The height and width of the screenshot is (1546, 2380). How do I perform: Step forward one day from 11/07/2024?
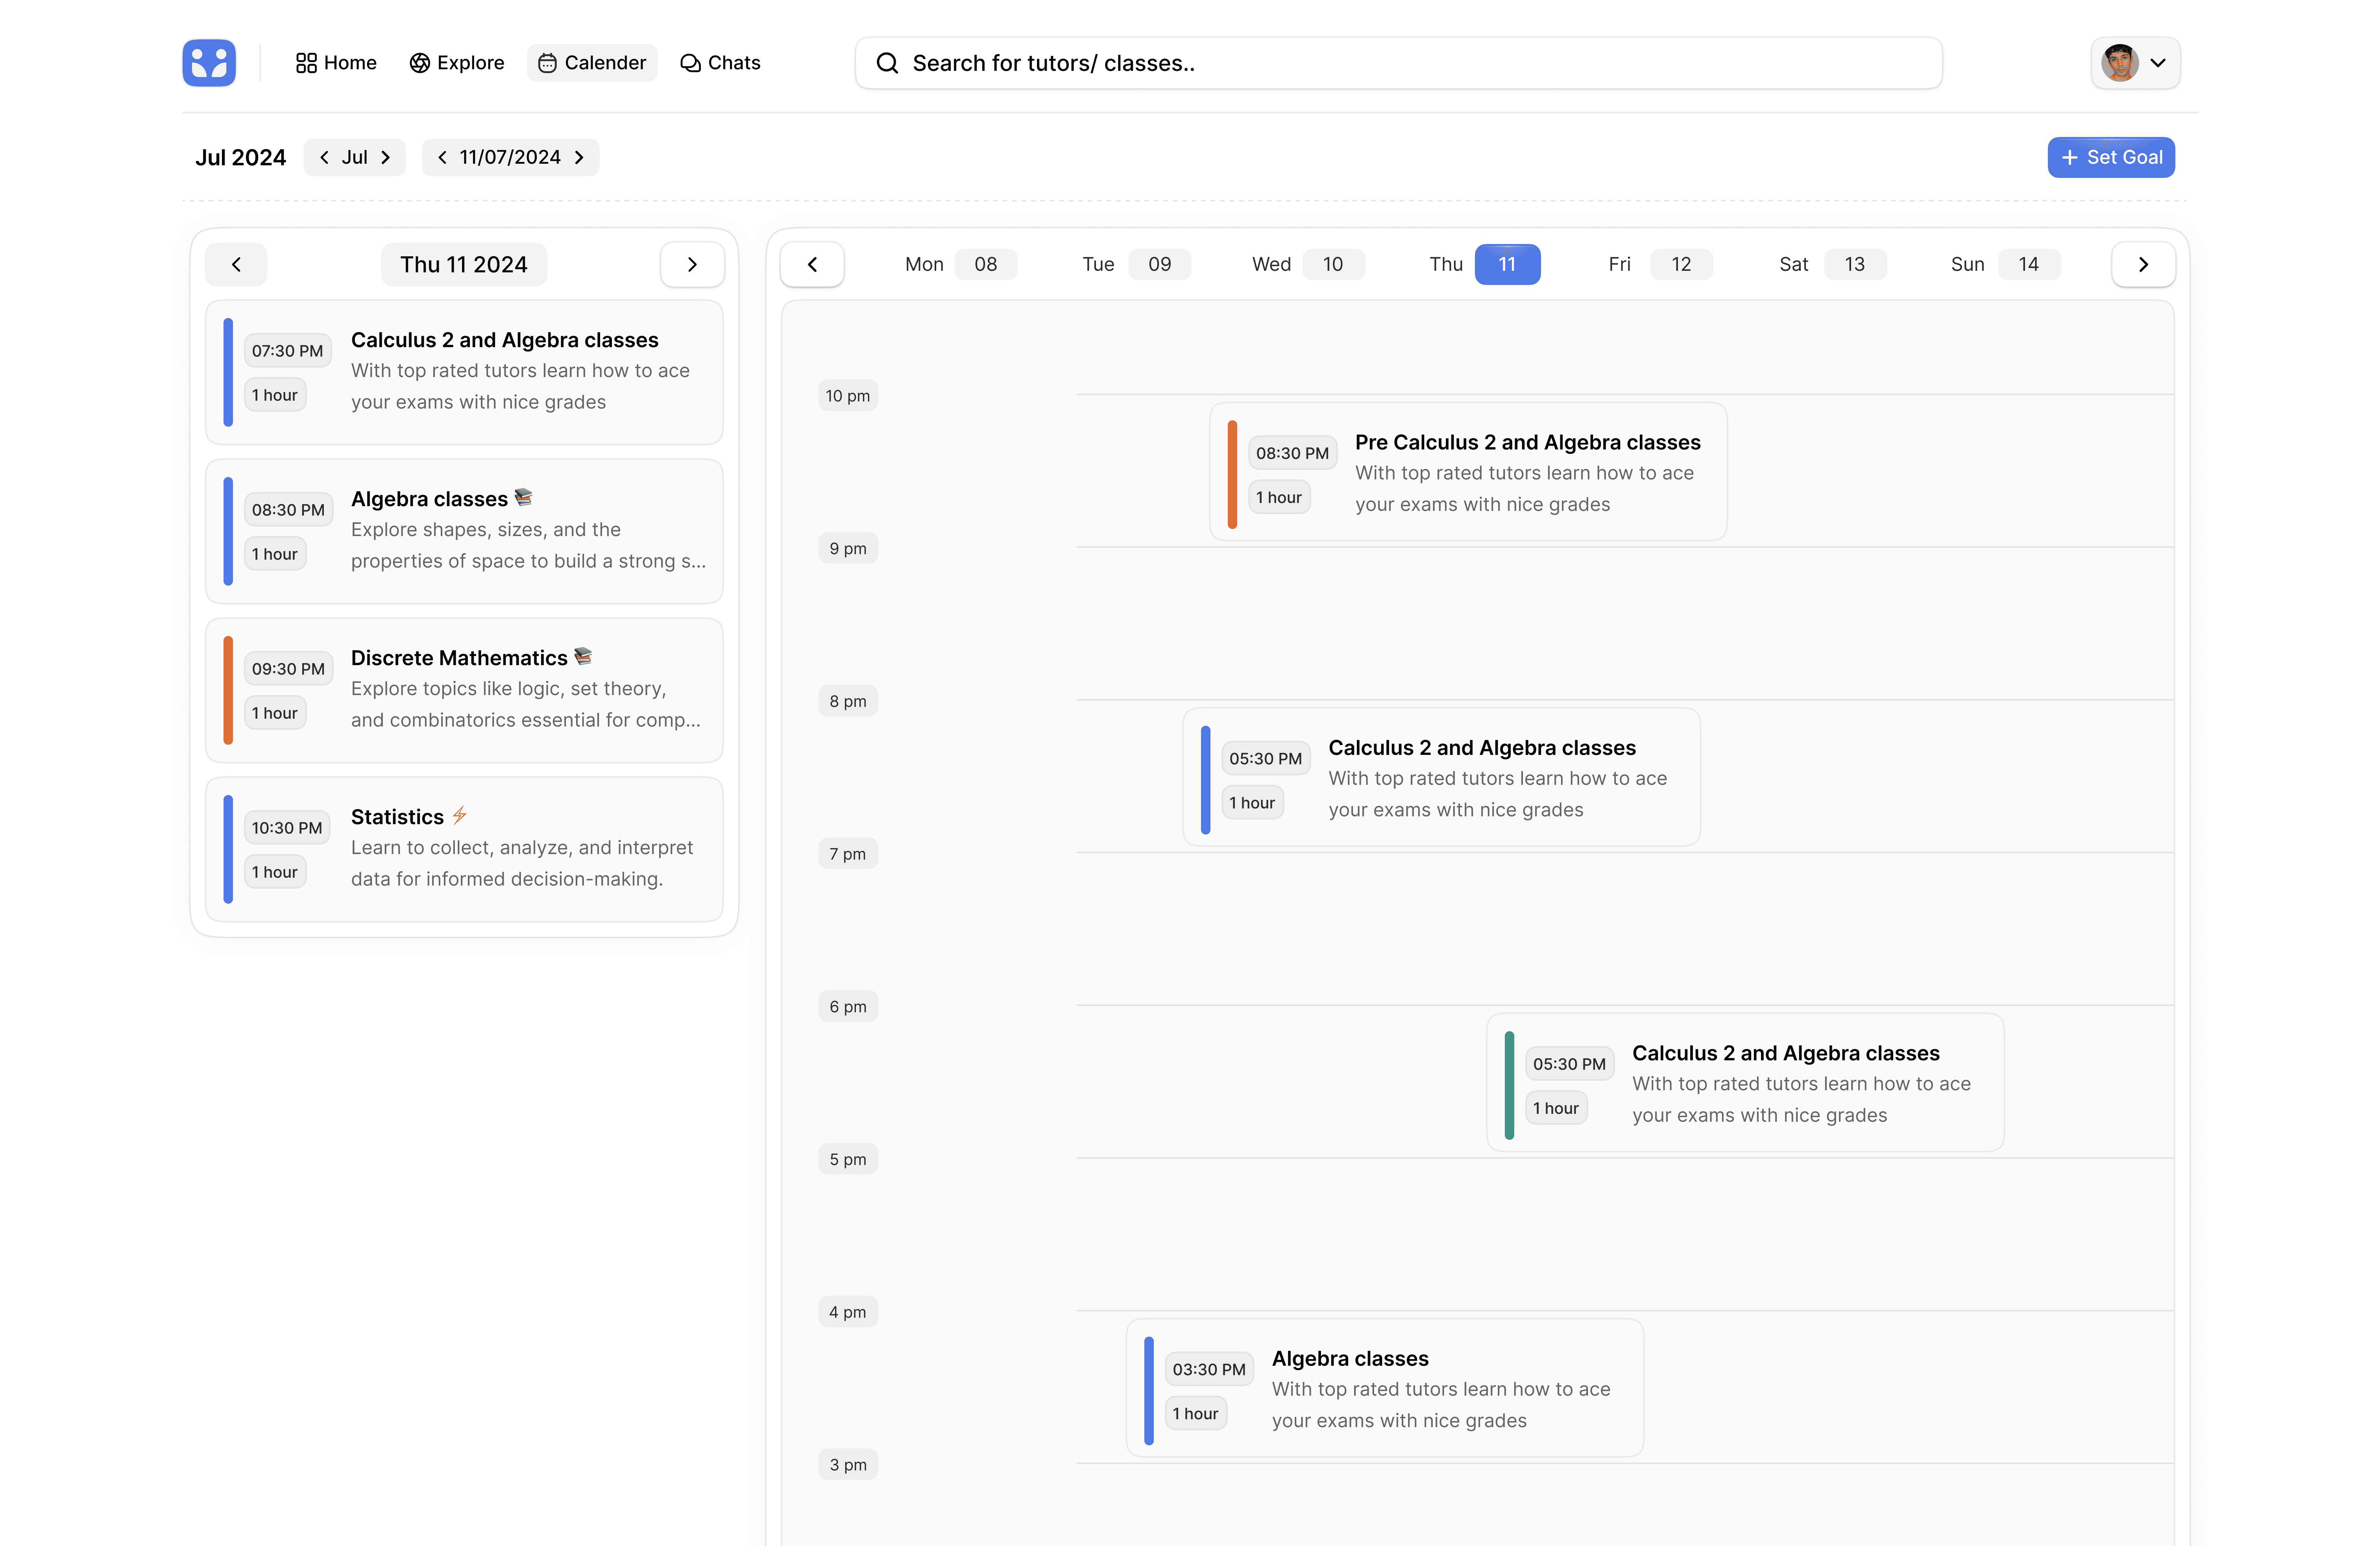[579, 157]
